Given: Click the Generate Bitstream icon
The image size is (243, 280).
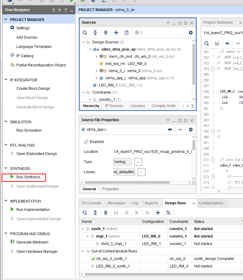Looking at the screenshot, I should click(x=12, y=242).
